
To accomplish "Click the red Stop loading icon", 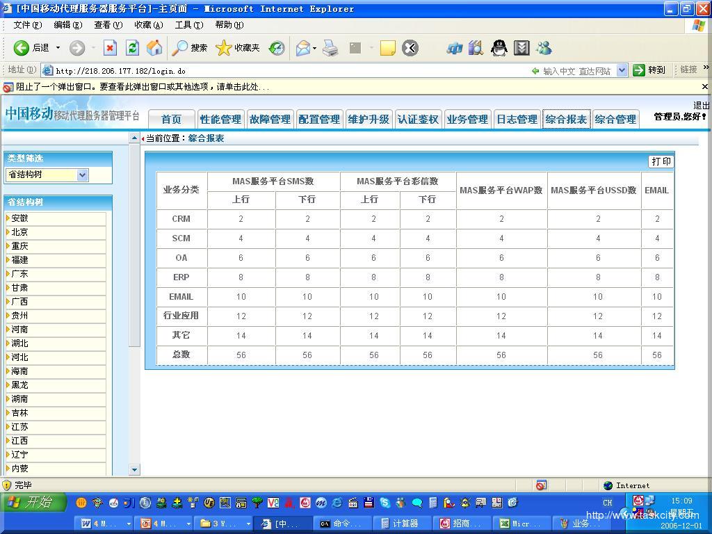I will (x=110, y=48).
